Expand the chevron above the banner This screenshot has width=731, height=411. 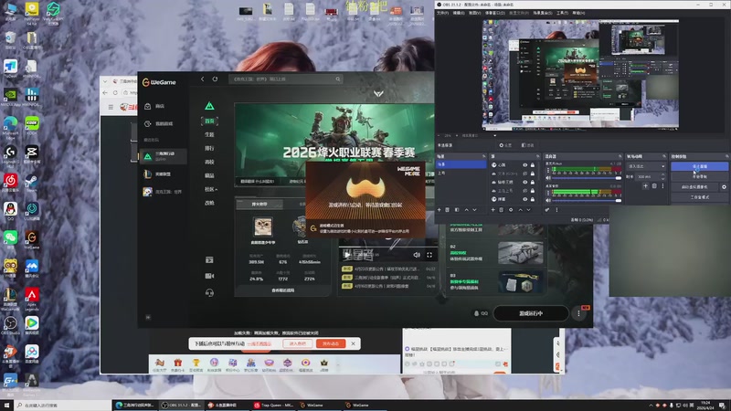378,94
